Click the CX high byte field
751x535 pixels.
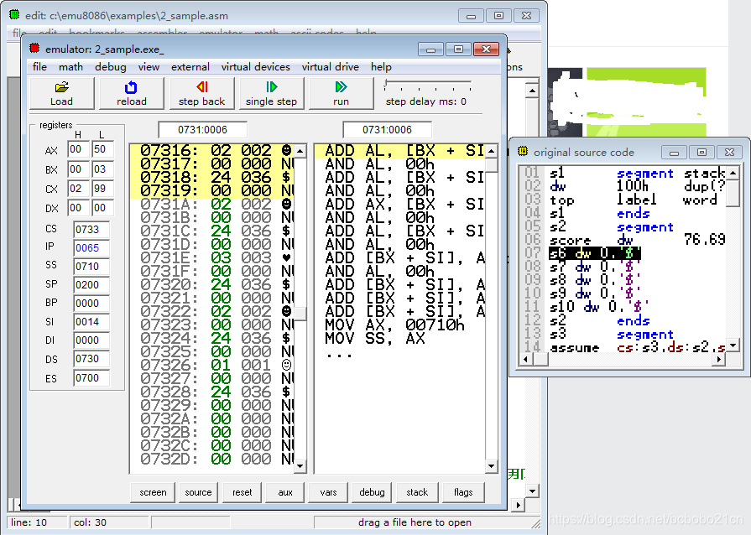[x=78, y=189]
